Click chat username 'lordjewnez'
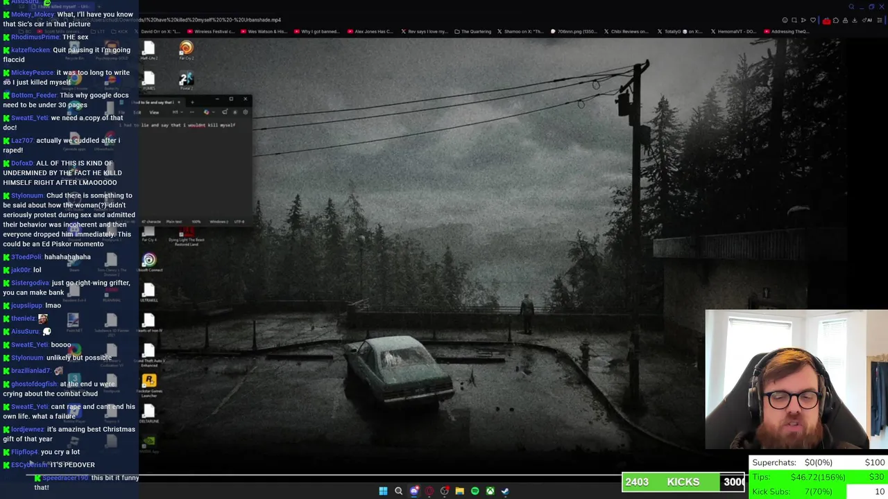Image resolution: width=888 pixels, height=499 pixels. click(28, 429)
